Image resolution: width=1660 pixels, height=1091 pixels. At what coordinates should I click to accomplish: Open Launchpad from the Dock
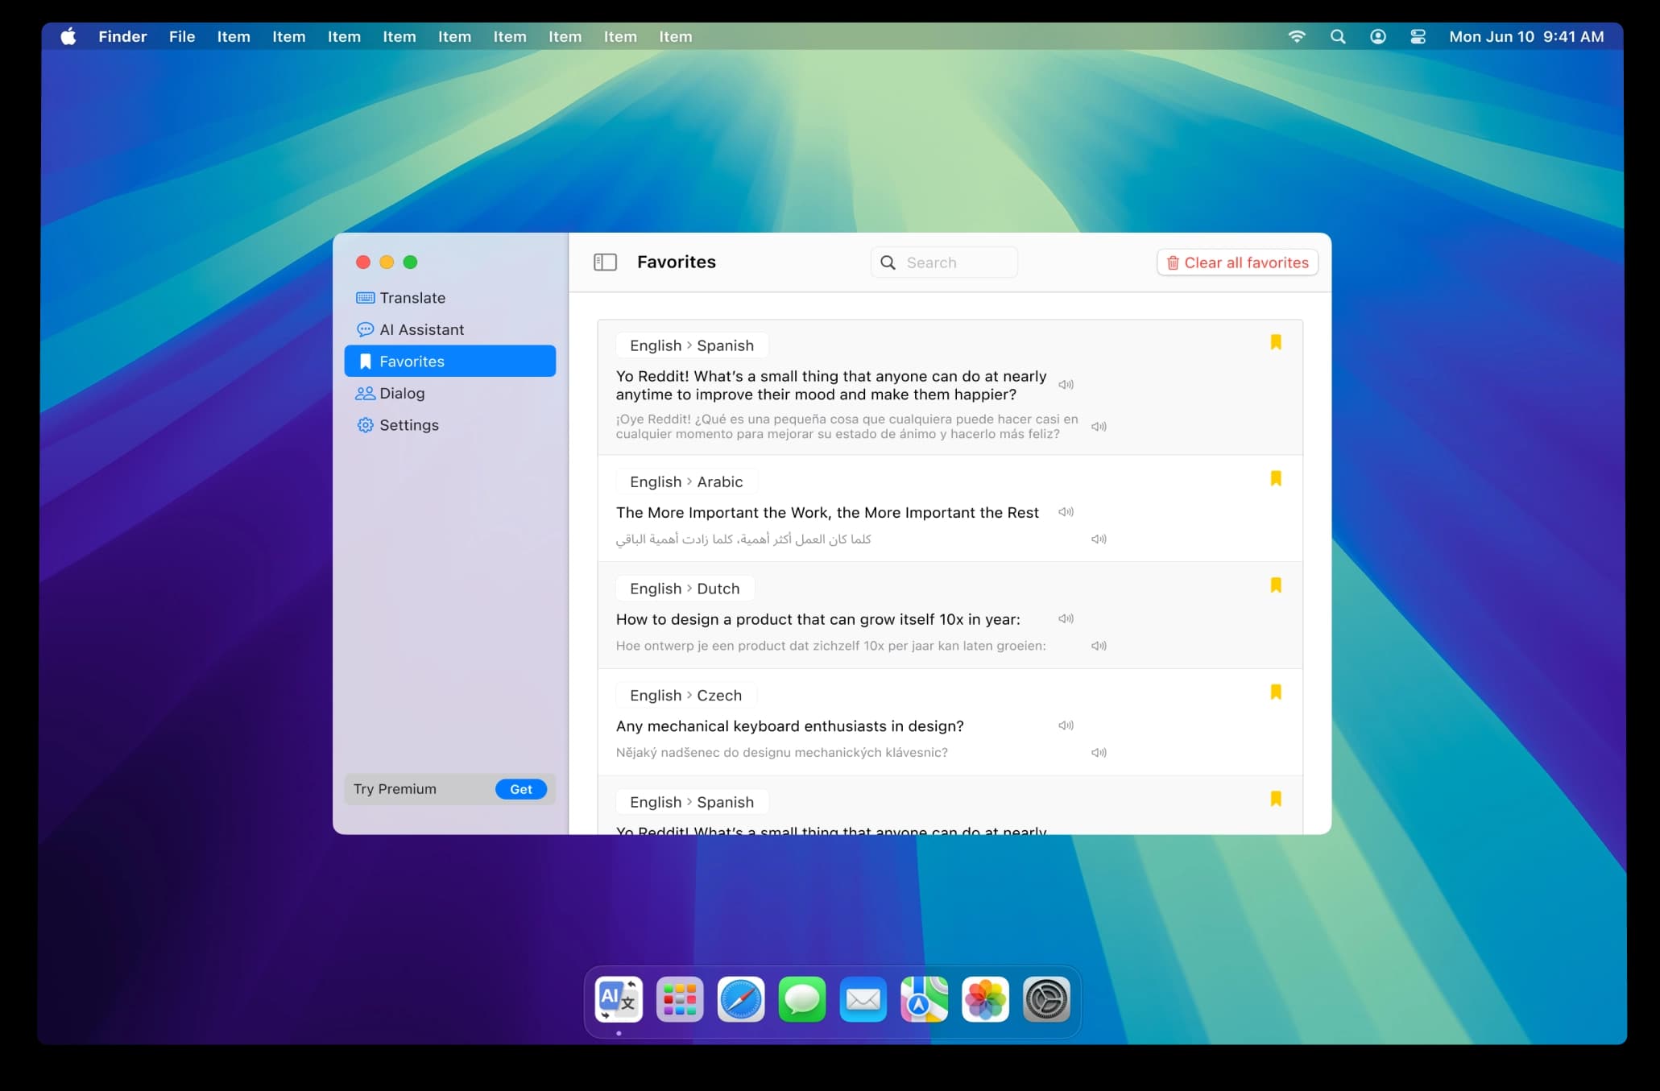point(680,1000)
